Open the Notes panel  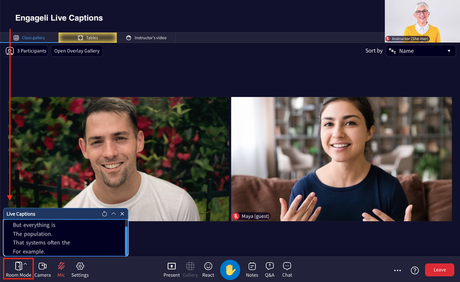252,269
